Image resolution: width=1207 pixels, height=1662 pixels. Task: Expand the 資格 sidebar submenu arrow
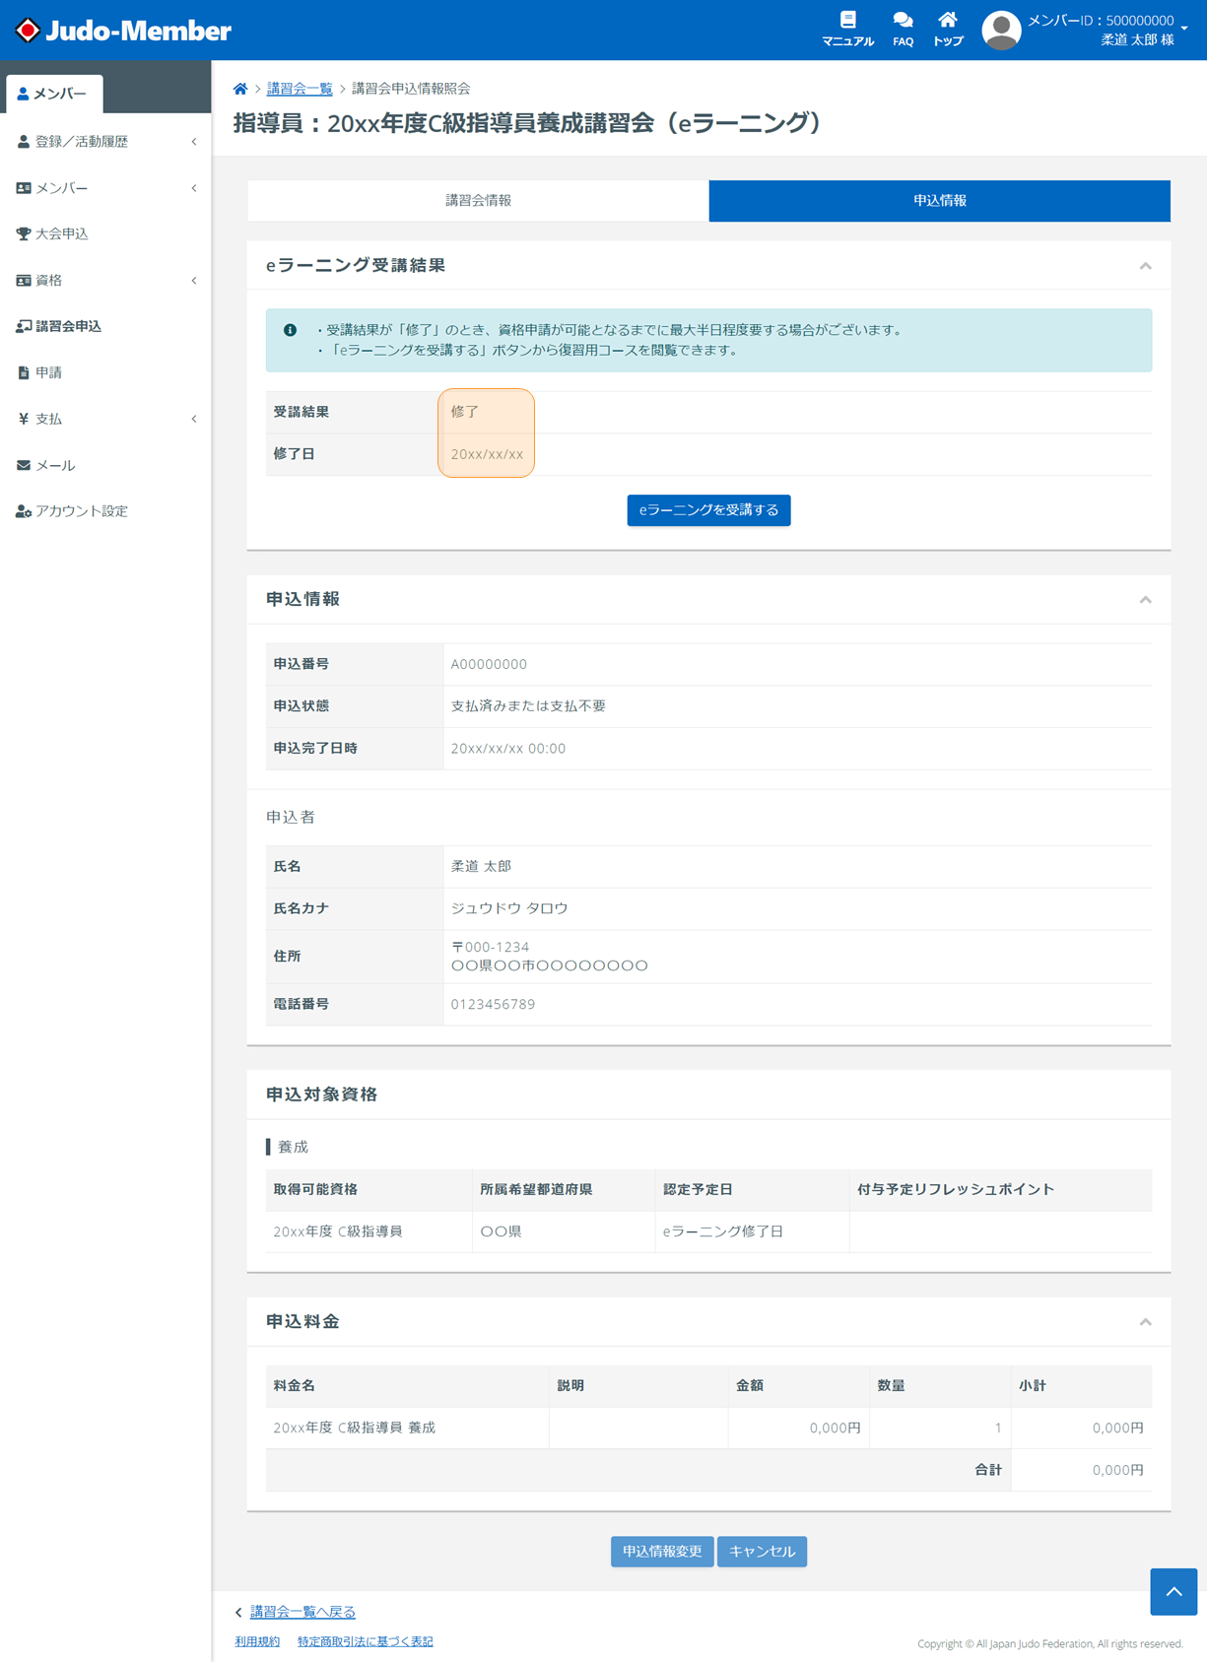[x=194, y=281]
